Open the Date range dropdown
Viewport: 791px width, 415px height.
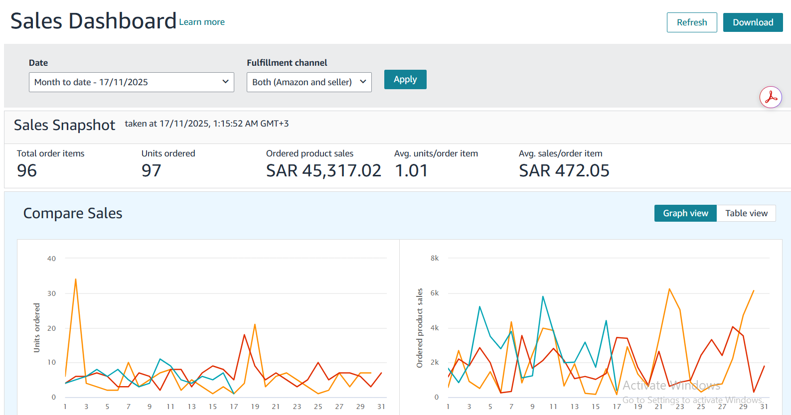[x=131, y=82]
